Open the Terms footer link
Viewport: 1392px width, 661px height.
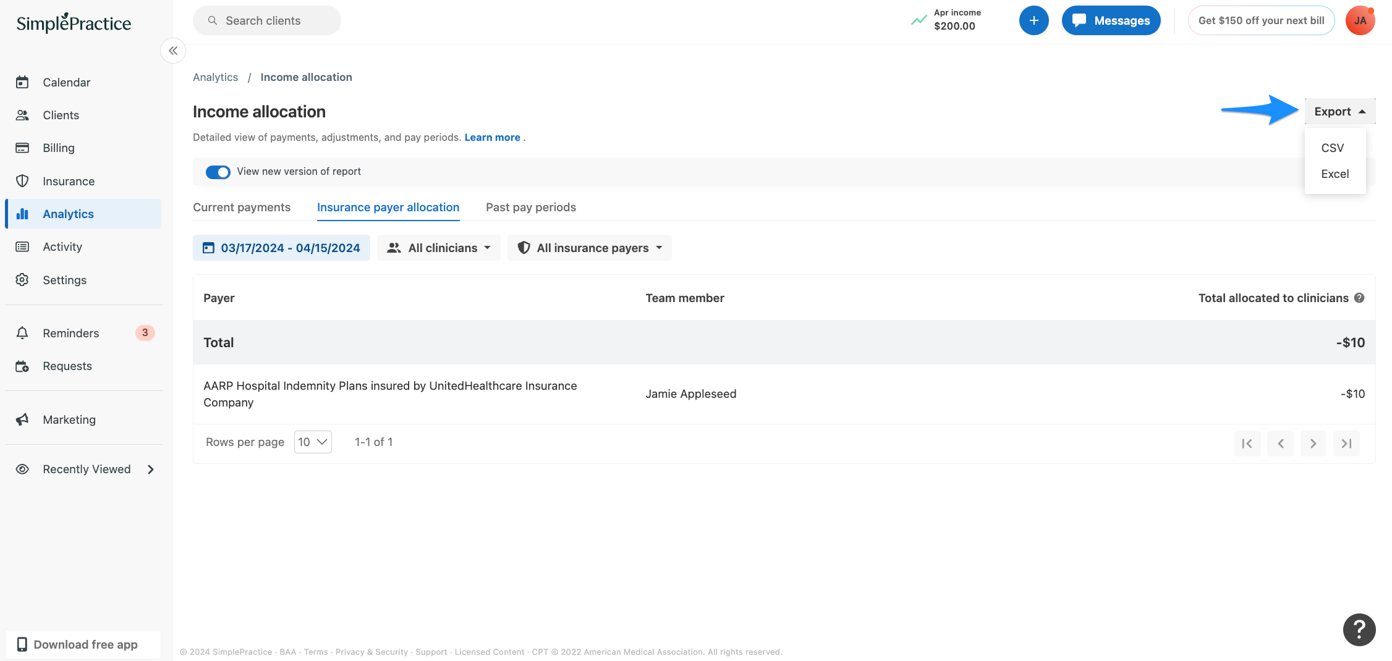pos(316,652)
